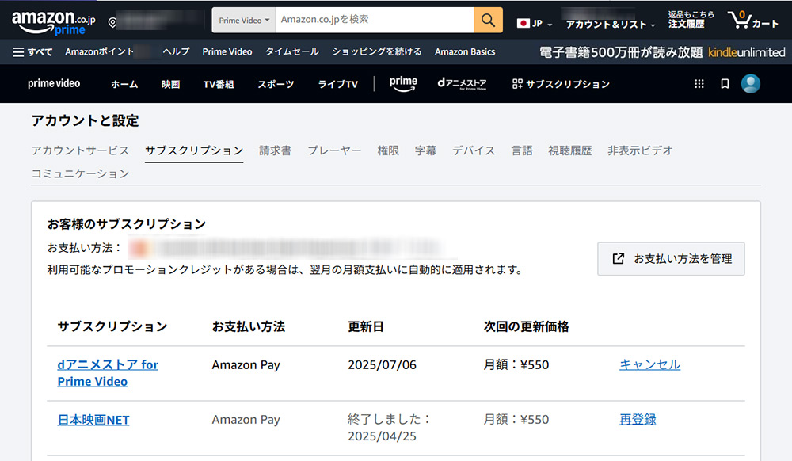Viewport: 792px width, 461px height.
Task: Open the shopping cart icon
Action: [x=739, y=20]
